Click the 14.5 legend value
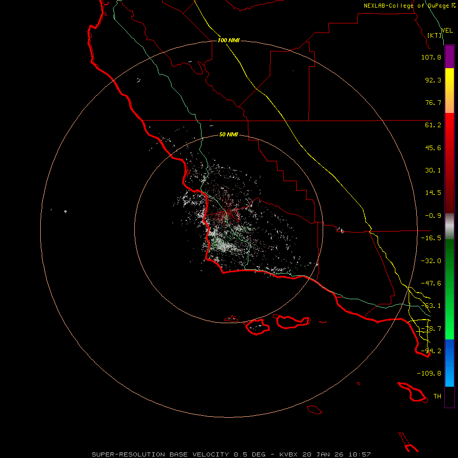 [433, 193]
